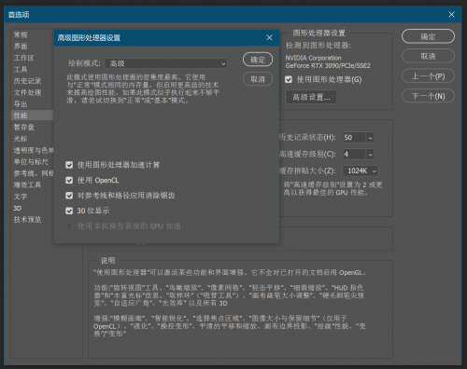Viewport: 467px width, 369px height.
Task: Click the 下一个(N) button
Action: point(428,96)
